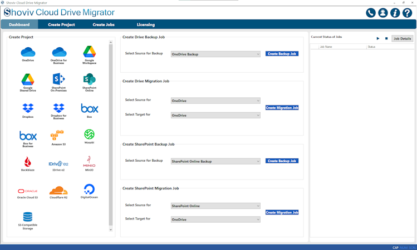Choose Amazon S3 icon
The width and height of the screenshot is (417, 250).
point(57,135)
